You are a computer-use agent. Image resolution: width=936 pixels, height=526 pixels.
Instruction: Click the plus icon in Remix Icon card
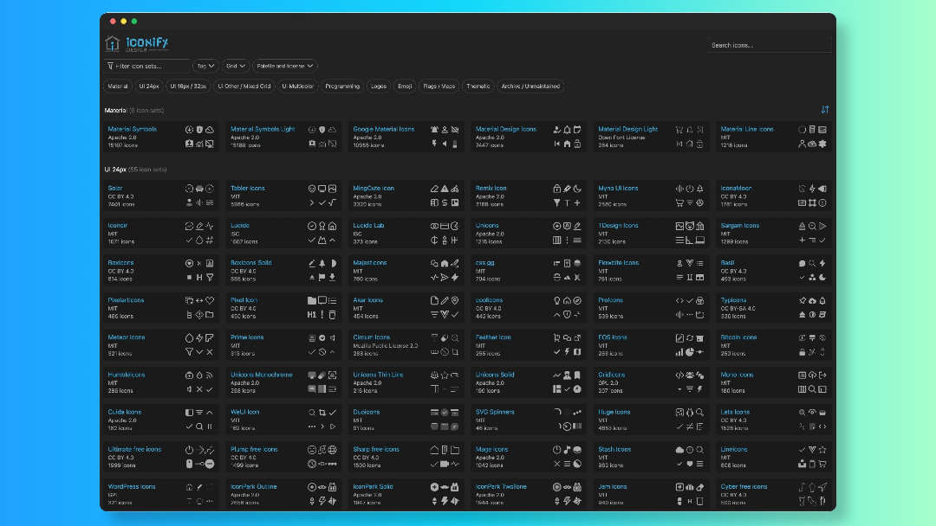[x=577, y=203]
